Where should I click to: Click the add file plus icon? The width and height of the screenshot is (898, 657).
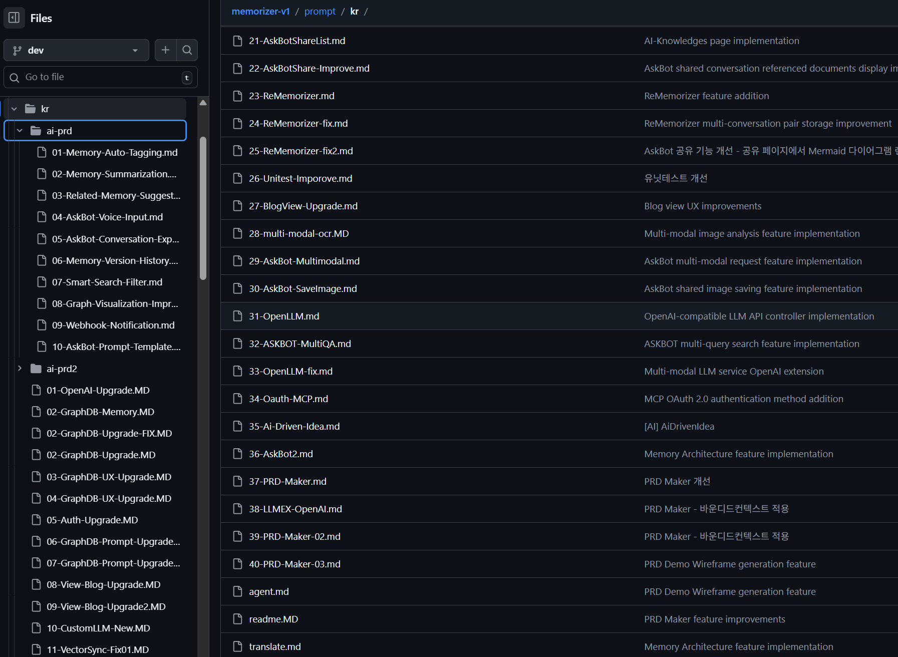165,50
